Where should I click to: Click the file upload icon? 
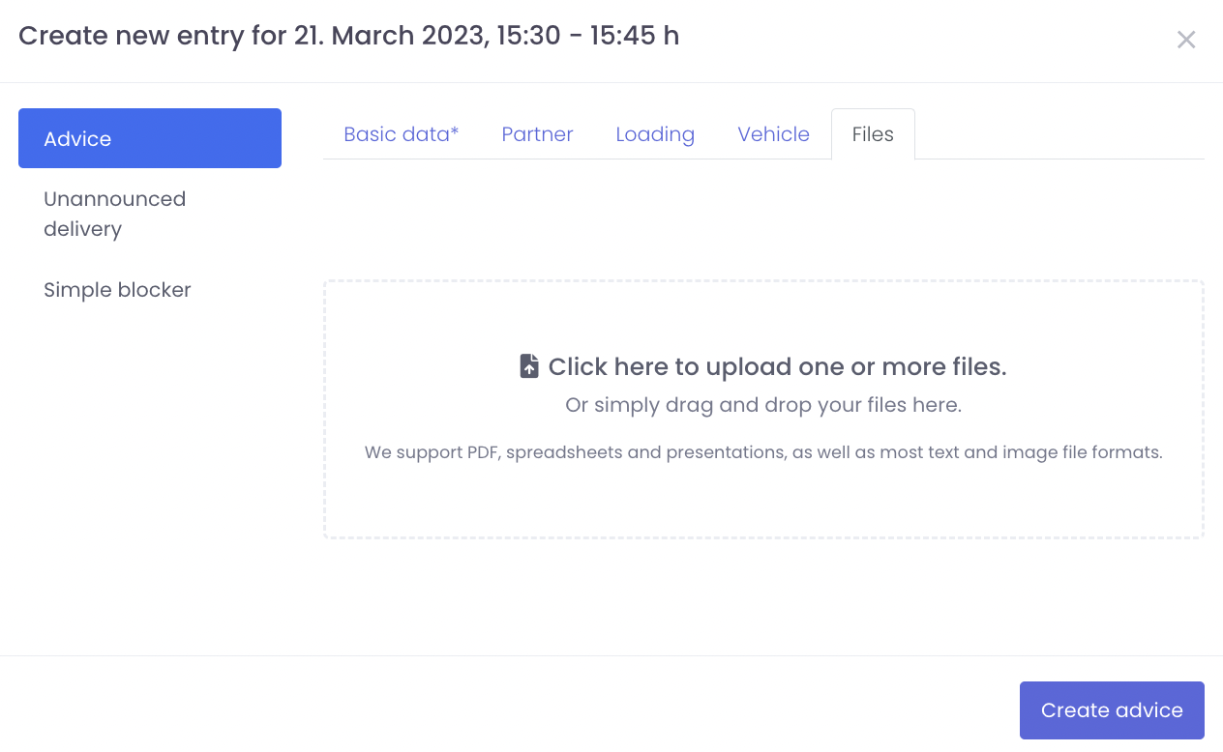pos(529,366)
